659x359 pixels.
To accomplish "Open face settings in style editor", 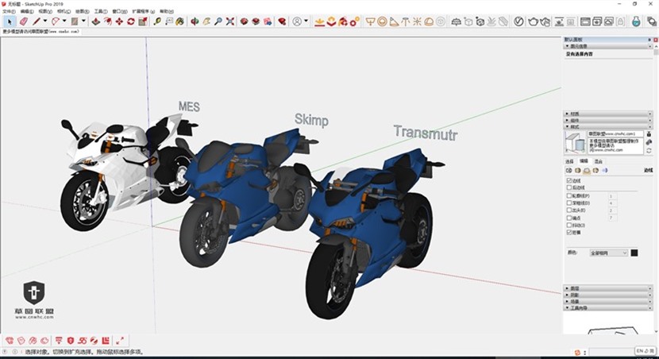I will coord(577,170).
